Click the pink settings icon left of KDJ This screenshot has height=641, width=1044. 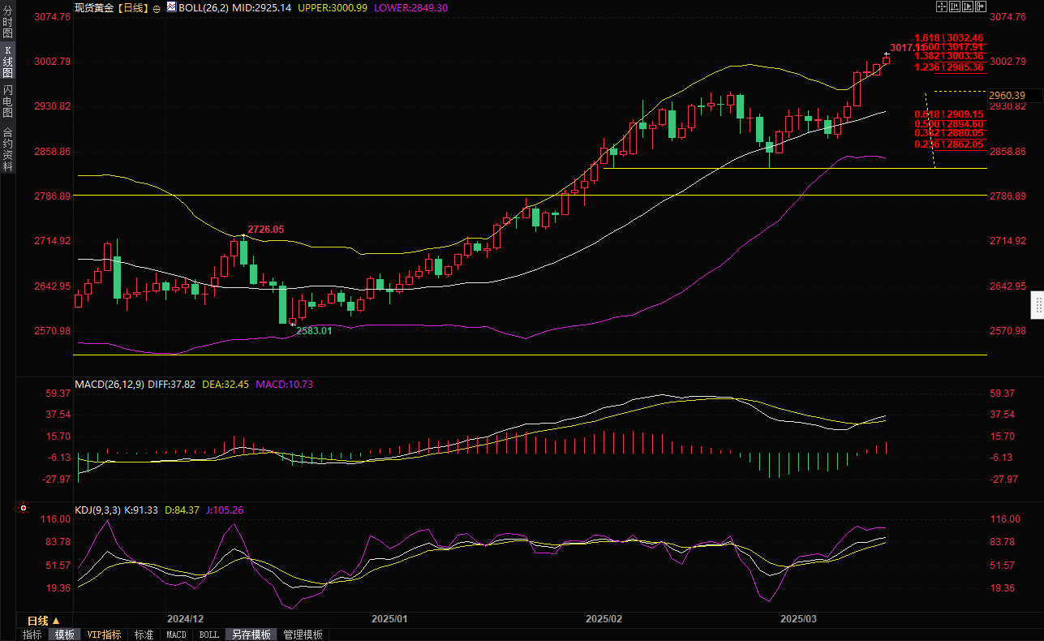23,510
